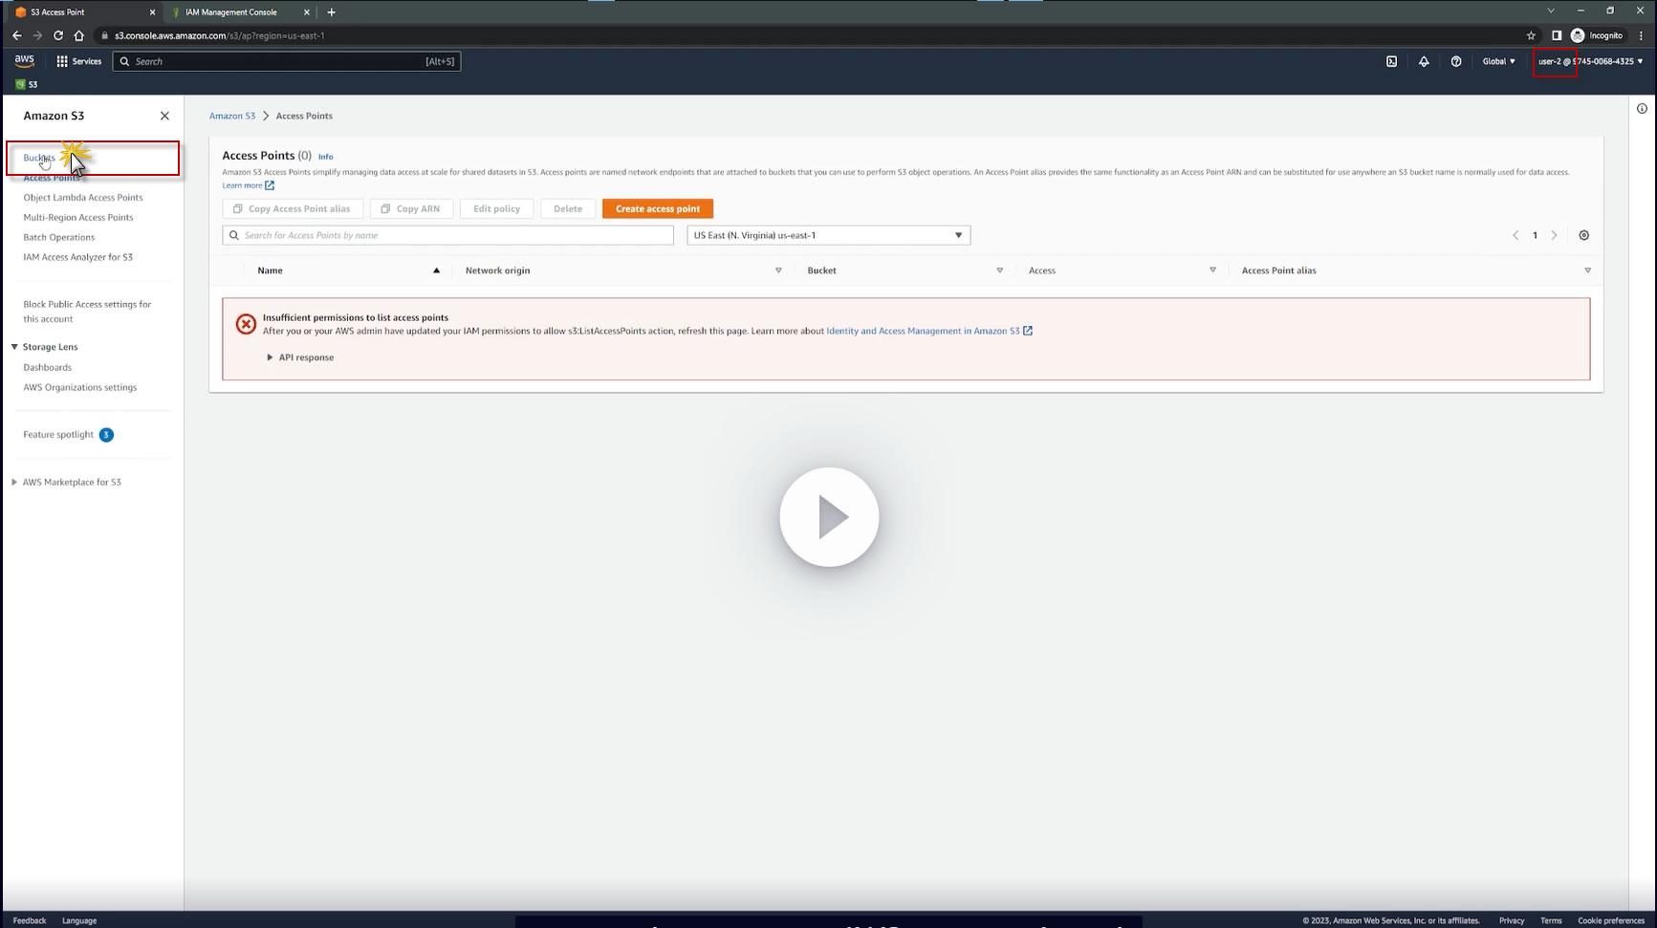
Task: Open AWS CloudShell terminal icon
Action: coord(1391,61)
